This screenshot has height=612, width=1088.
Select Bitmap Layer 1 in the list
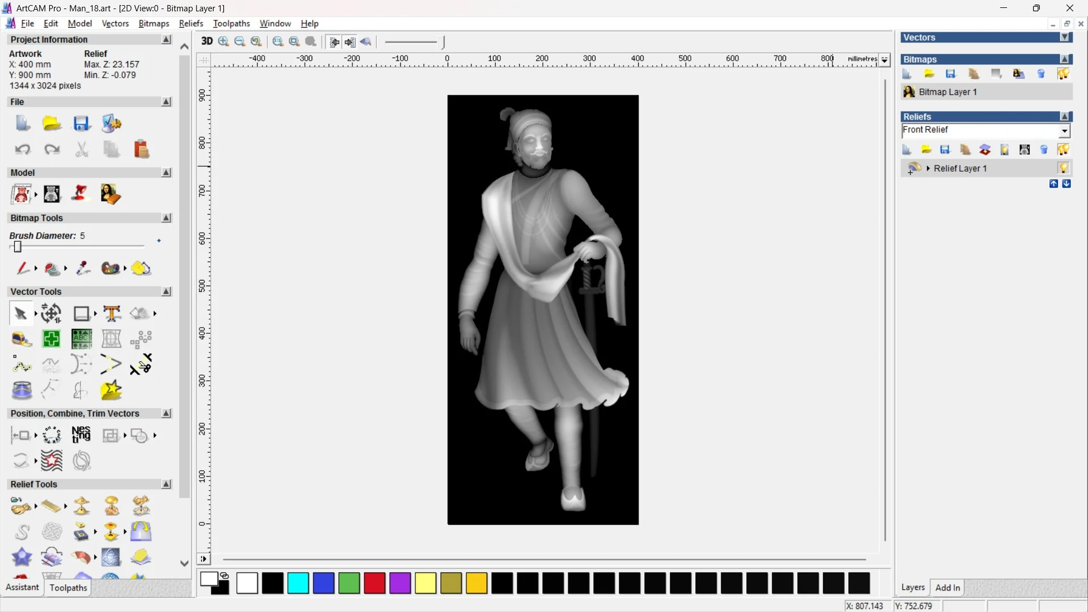click(x=947, y=92)
